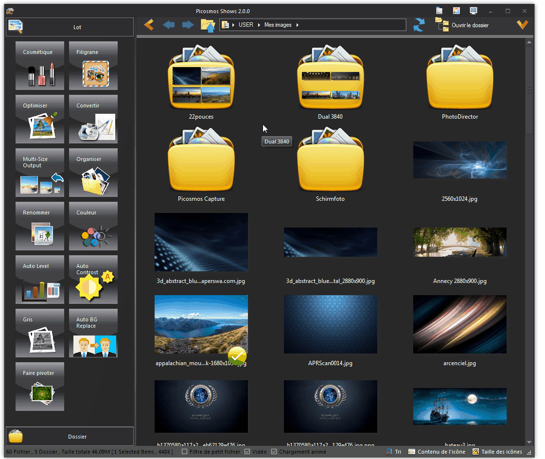Click USER in the address path
Image resolution: width=545 pixels, height=459 pixels.
[x=246, y=25]
